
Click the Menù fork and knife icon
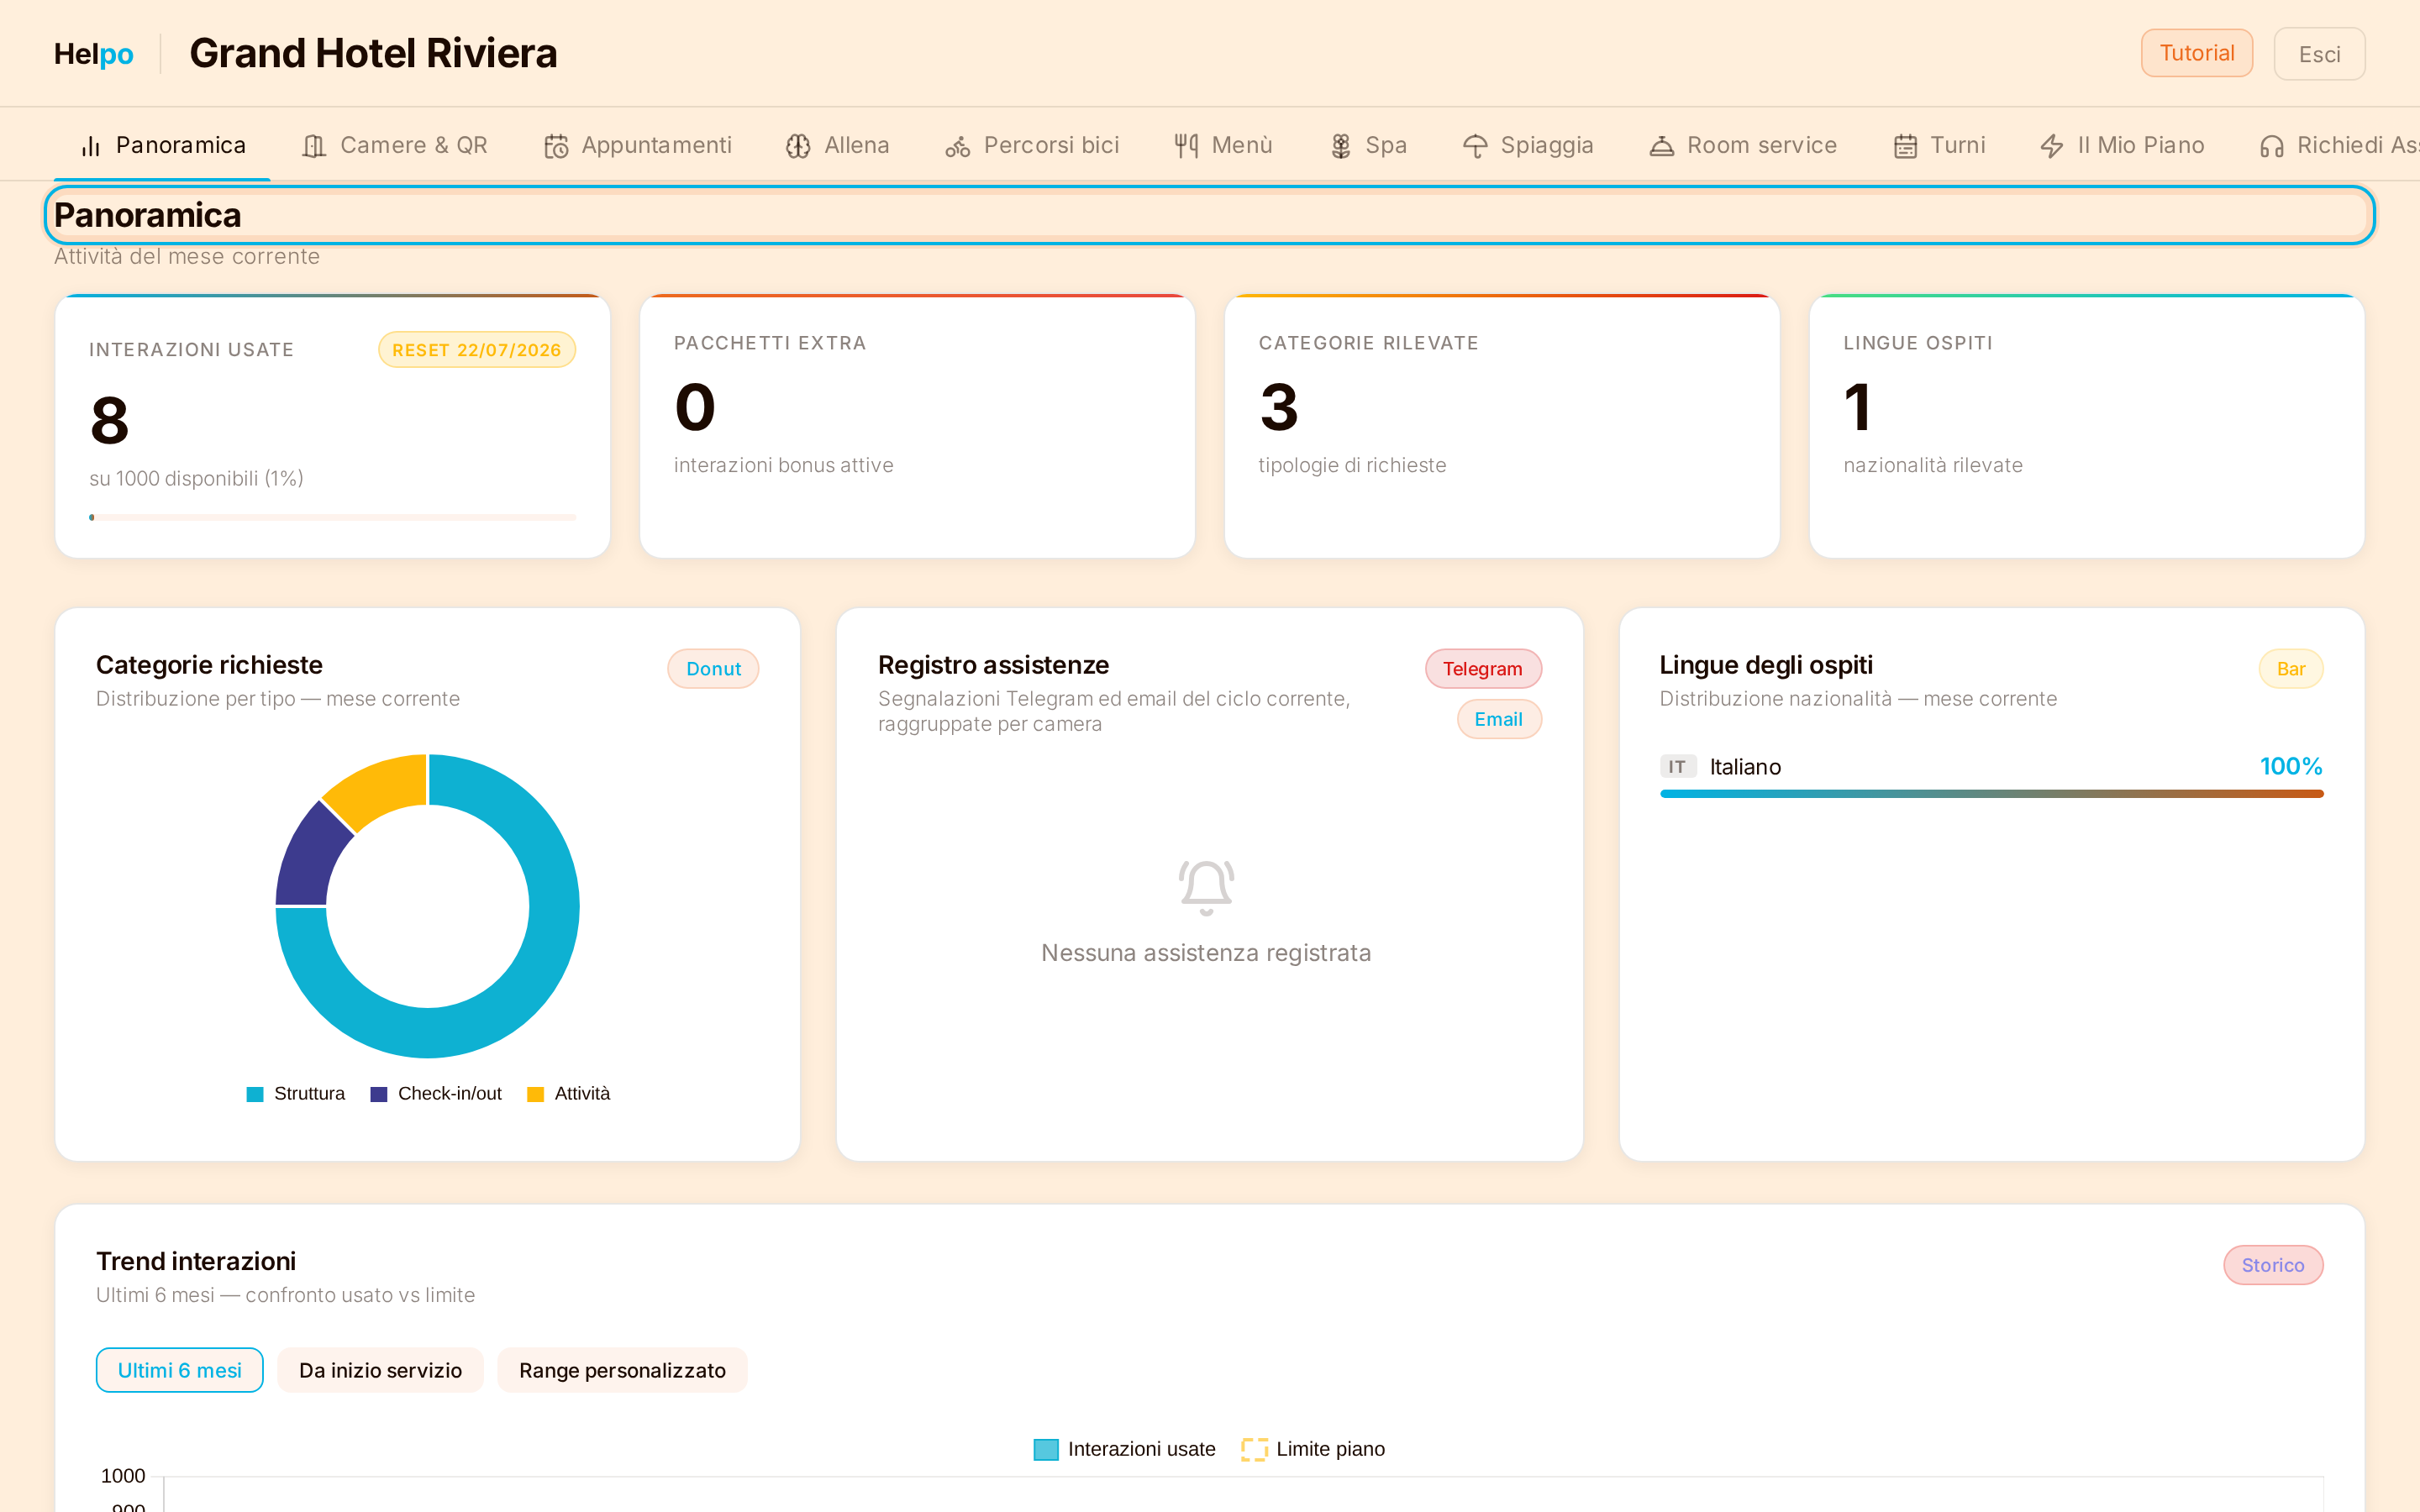1186,146
